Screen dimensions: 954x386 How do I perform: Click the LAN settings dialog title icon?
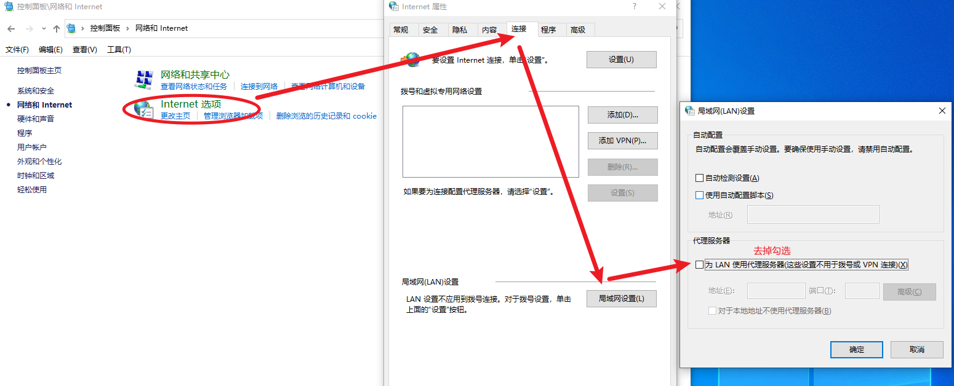coord(690,111)
